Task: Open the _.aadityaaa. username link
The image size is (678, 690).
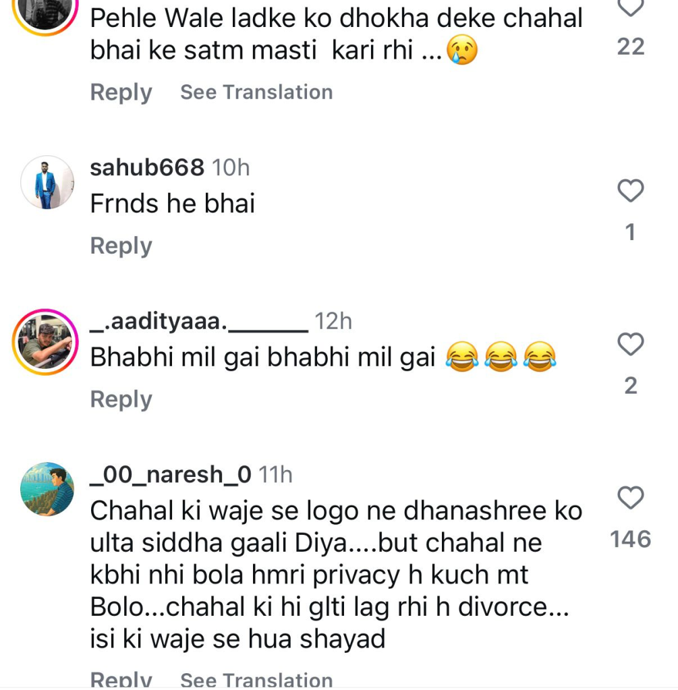Action: (198, 322)
